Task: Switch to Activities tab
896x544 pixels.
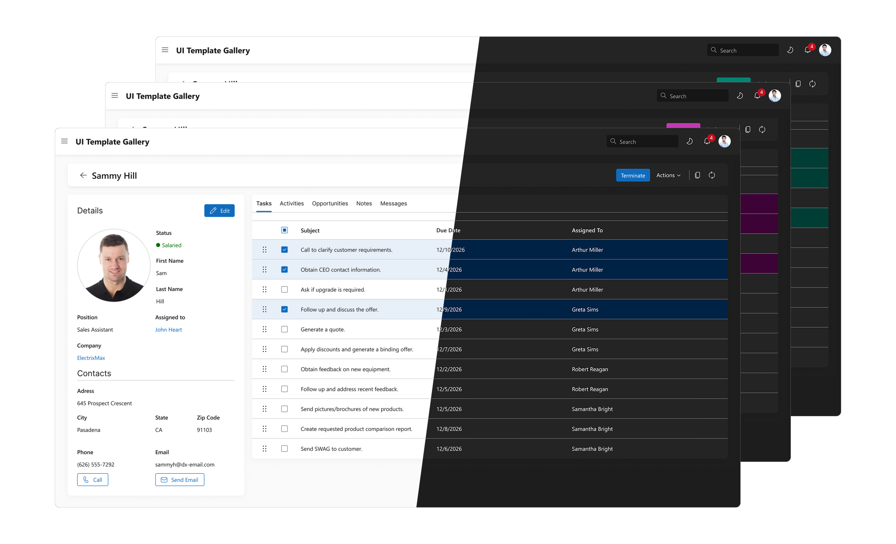Action: pos(292,204)
